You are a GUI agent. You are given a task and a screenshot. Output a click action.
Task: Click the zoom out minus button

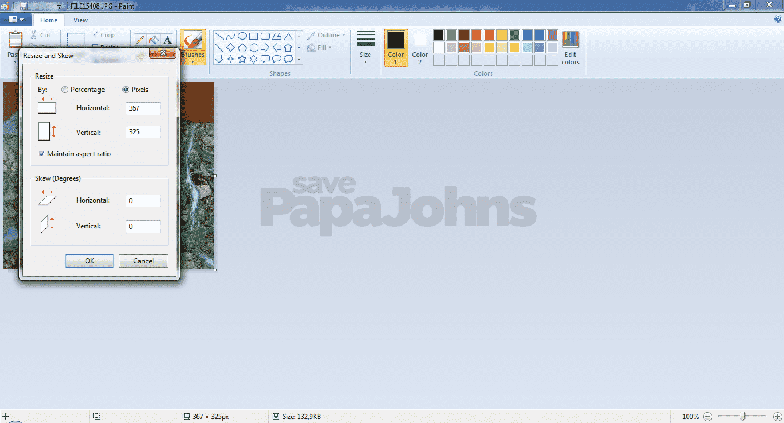click(708, 416)
